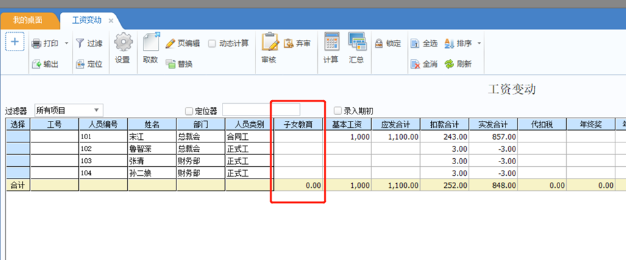
Task: Click the 人员编号 cell 101
Action: (x=103, y=137)
